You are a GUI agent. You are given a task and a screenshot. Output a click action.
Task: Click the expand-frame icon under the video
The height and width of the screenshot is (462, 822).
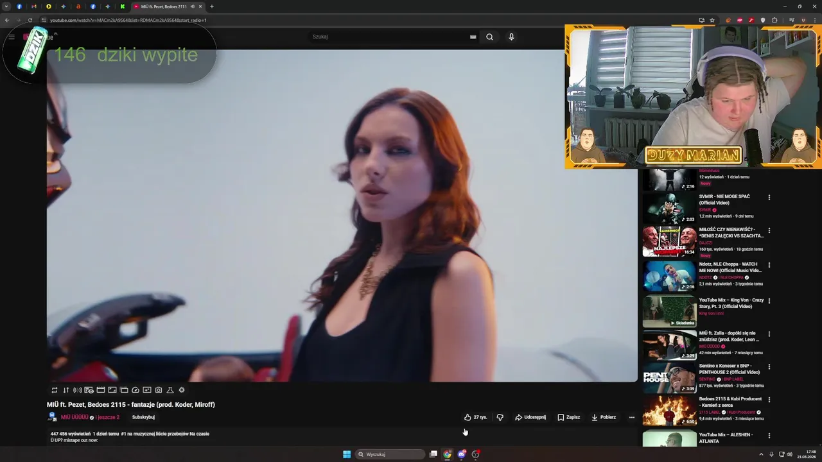[112, 390]
